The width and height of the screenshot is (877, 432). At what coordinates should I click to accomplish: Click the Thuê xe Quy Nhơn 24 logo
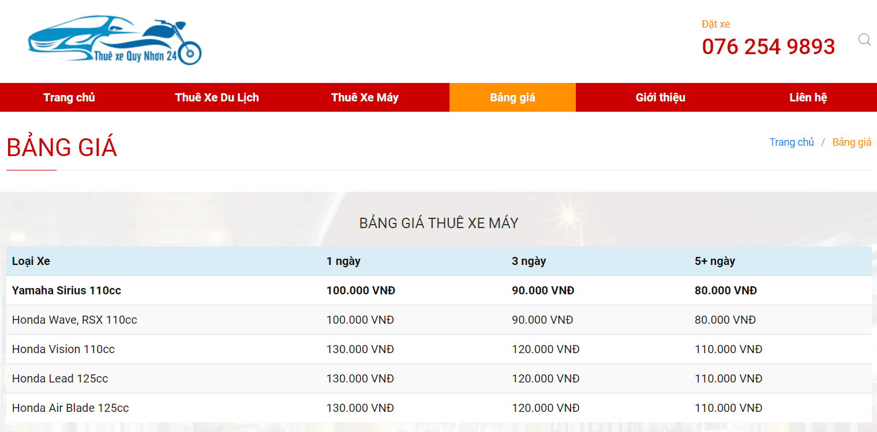[114, 40]
